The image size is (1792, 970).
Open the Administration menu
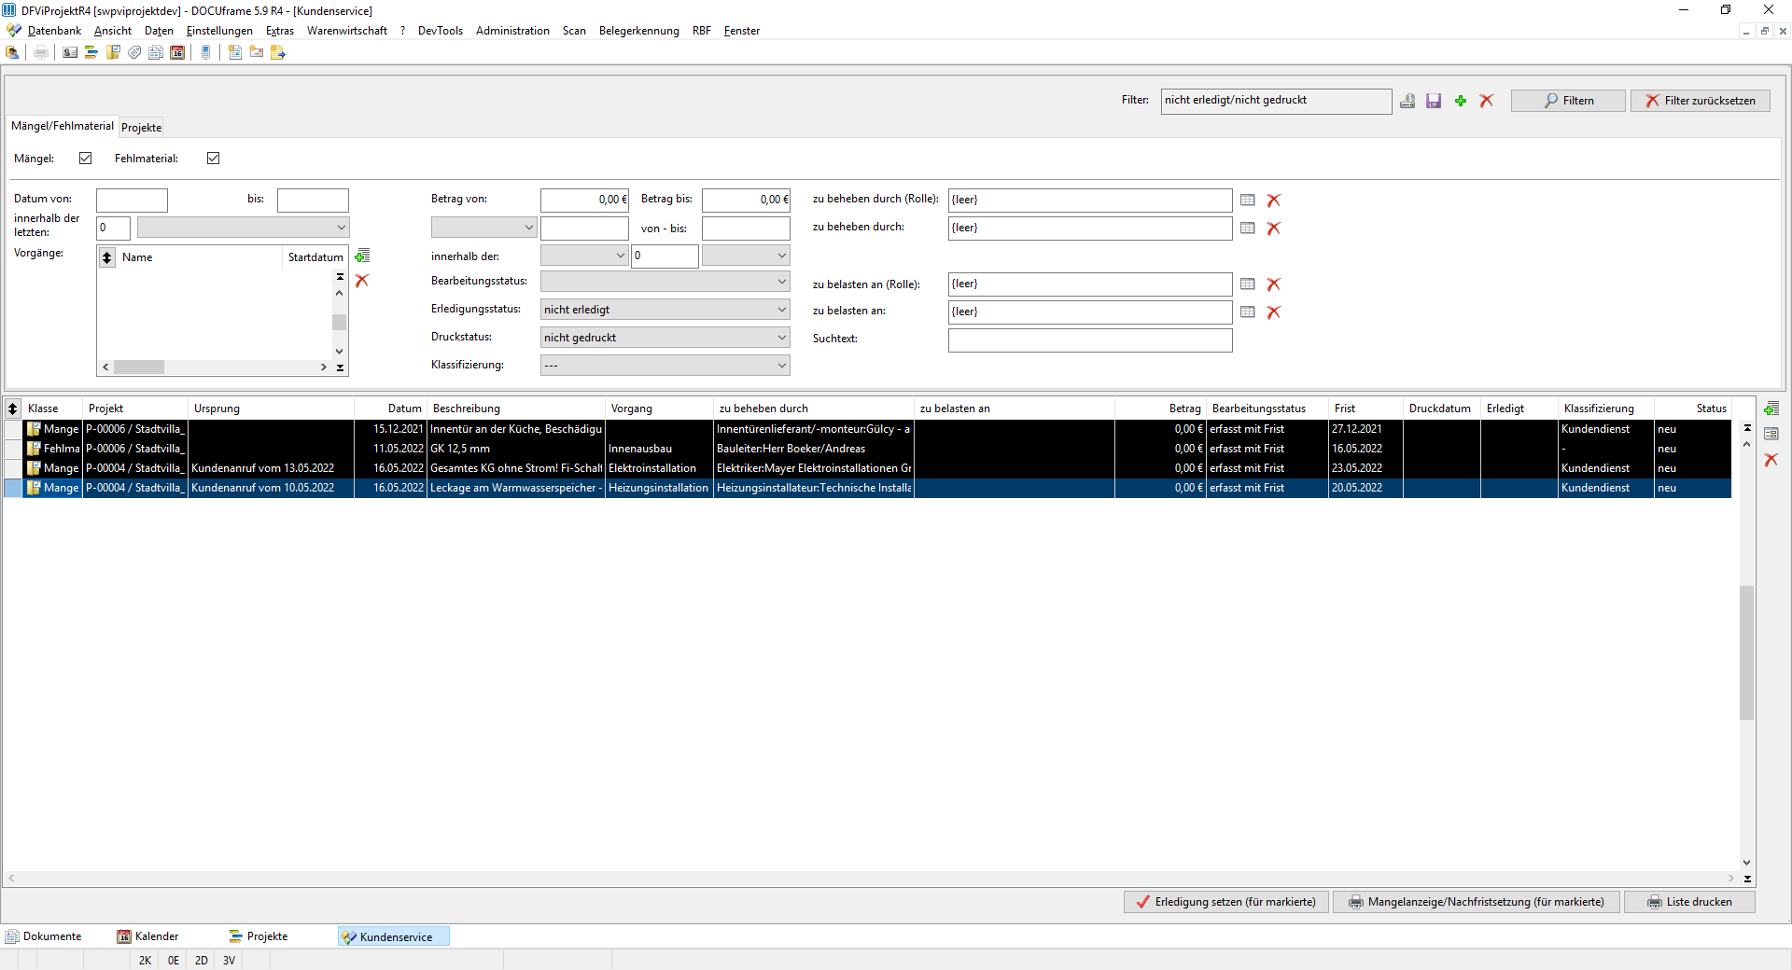512,31
